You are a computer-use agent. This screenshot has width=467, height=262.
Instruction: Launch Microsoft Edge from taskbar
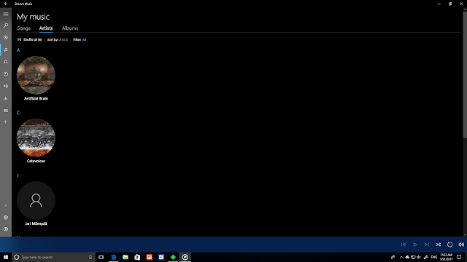pyautogui.click(x=114, y=257)
